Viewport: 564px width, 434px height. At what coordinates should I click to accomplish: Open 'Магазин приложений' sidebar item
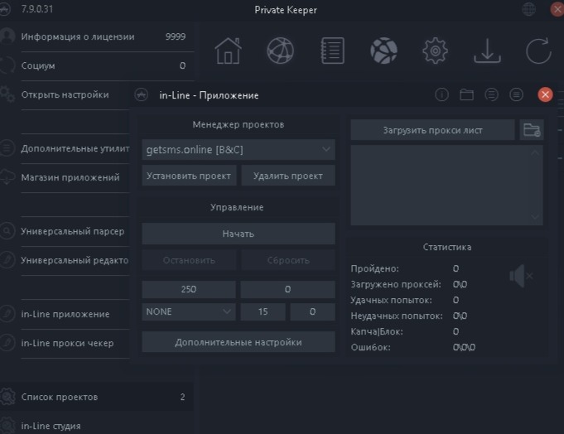(x=70, y=177)
